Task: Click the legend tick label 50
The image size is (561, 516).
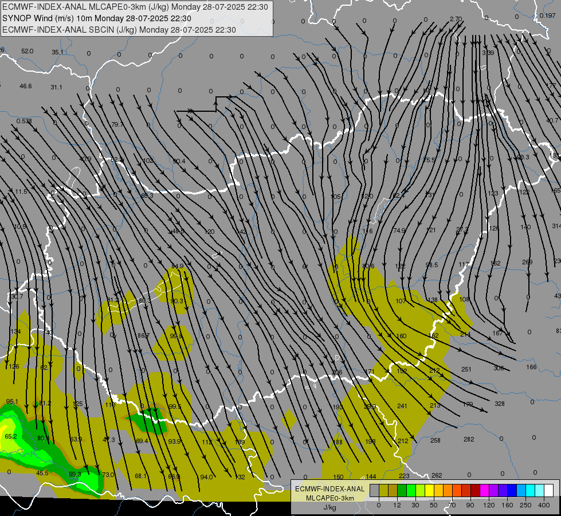Action: (x=434, y=505)
